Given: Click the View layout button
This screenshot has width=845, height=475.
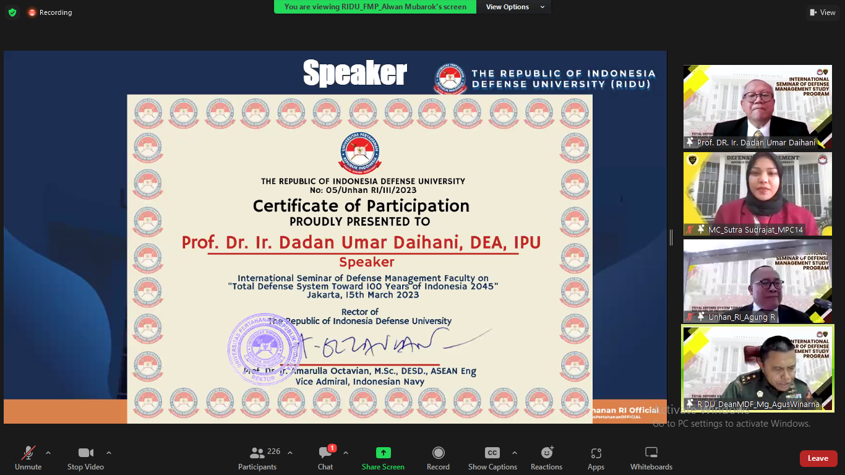Looking at the screenshot, I should (x=822, y=12).
